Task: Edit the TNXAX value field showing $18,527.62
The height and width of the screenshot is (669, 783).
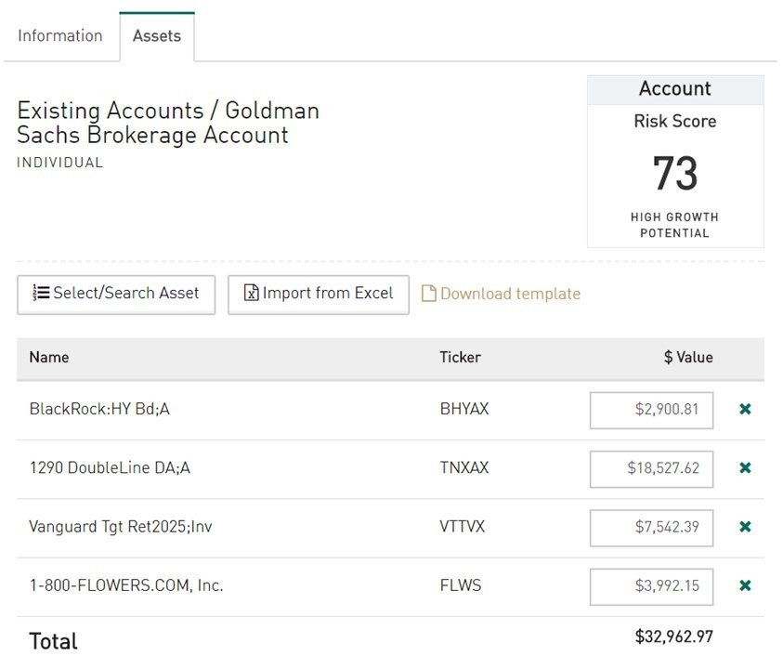Action: pyautogui.click(x=651, y=468)
